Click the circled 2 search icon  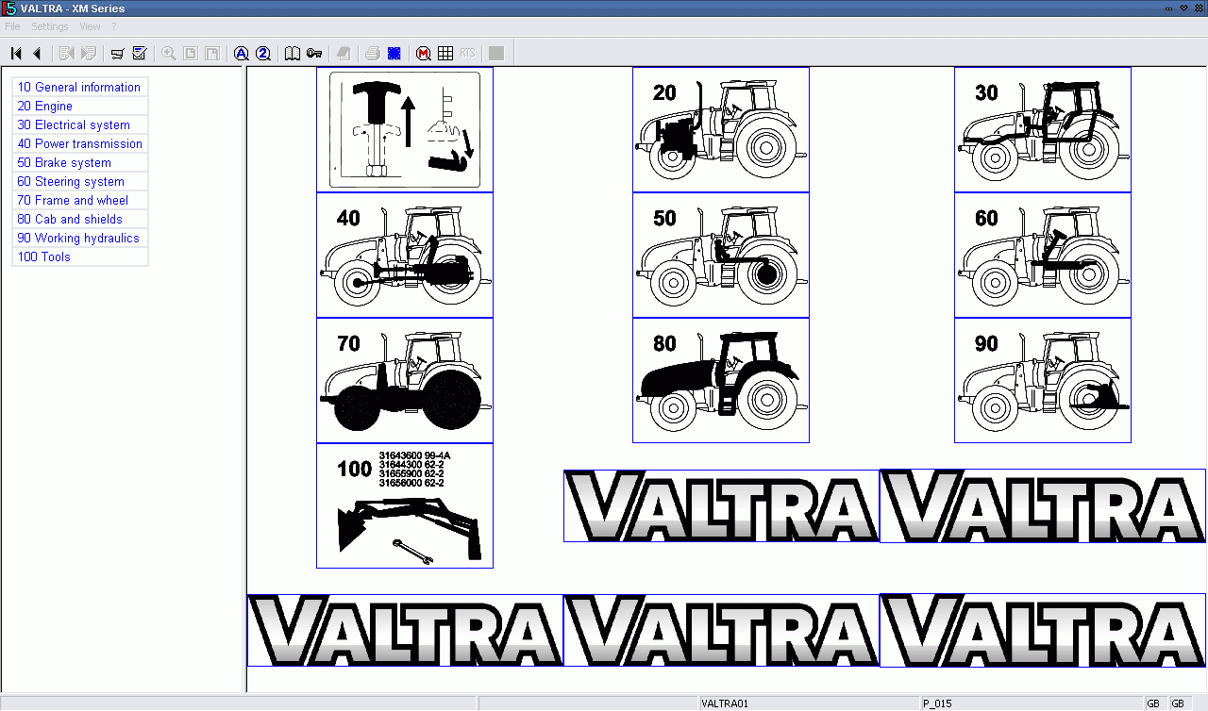point(263,53)
